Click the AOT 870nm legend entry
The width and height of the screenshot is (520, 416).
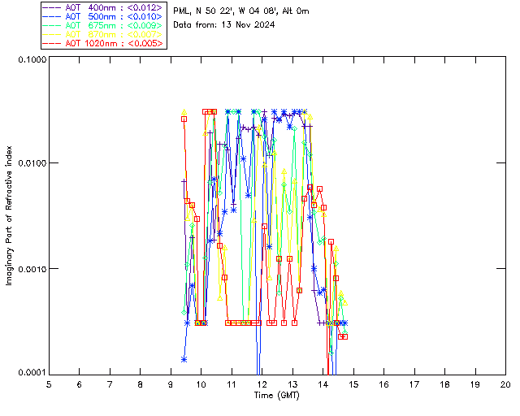tap(103, 34)
